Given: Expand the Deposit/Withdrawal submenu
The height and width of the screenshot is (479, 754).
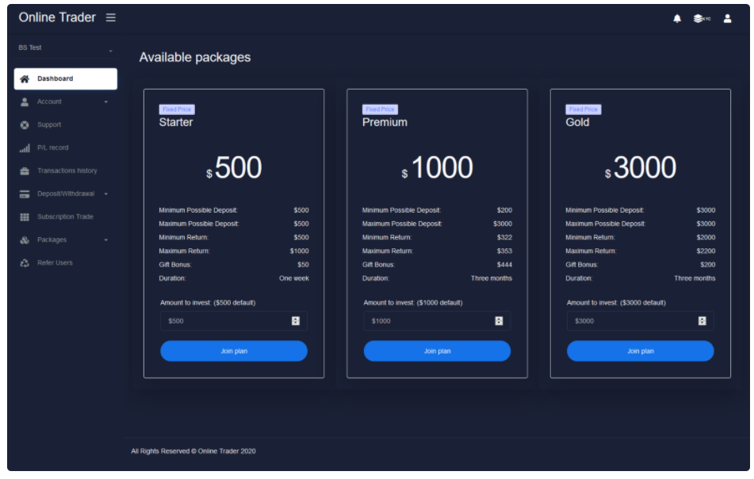Looking at the screenshot, I should (65, 194).
